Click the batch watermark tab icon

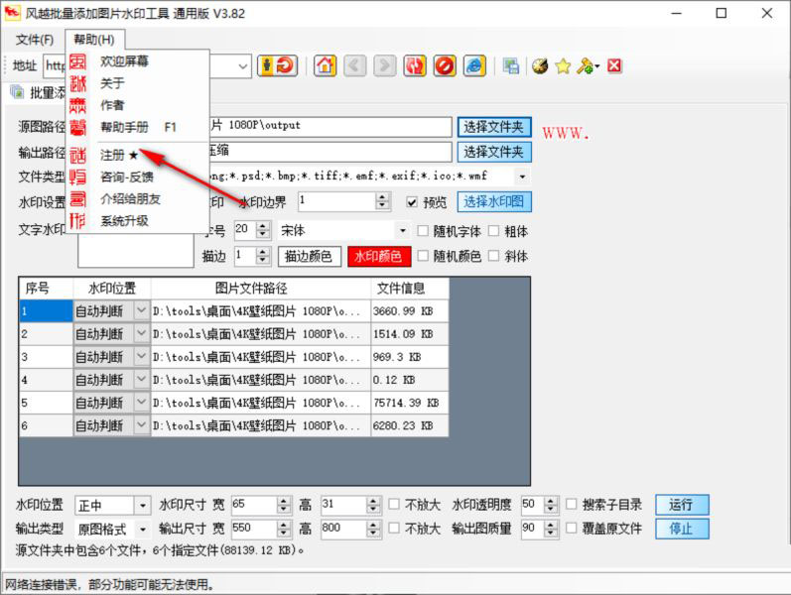point(17,92)
